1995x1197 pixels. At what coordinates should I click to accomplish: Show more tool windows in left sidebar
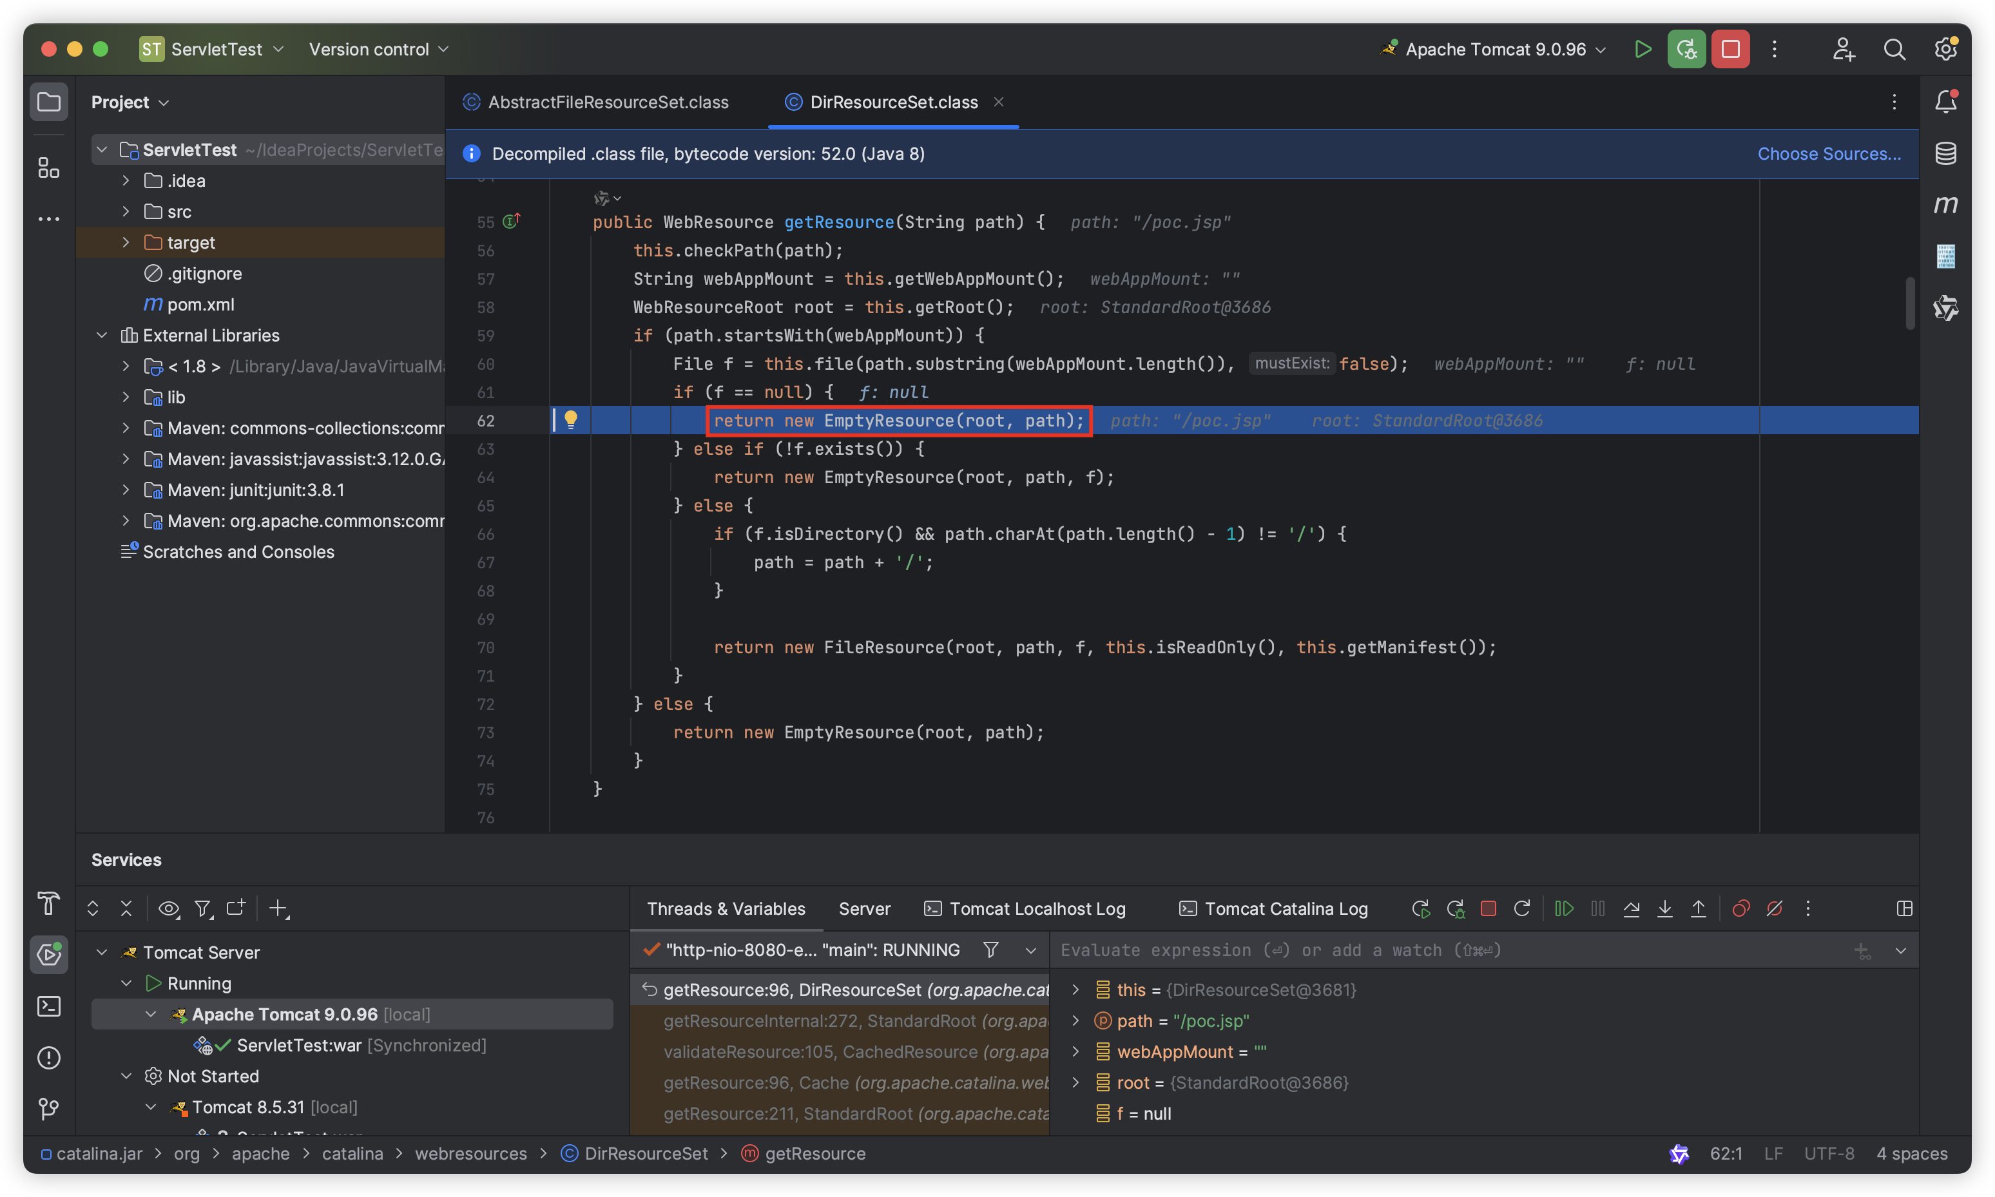click(48, 218)
